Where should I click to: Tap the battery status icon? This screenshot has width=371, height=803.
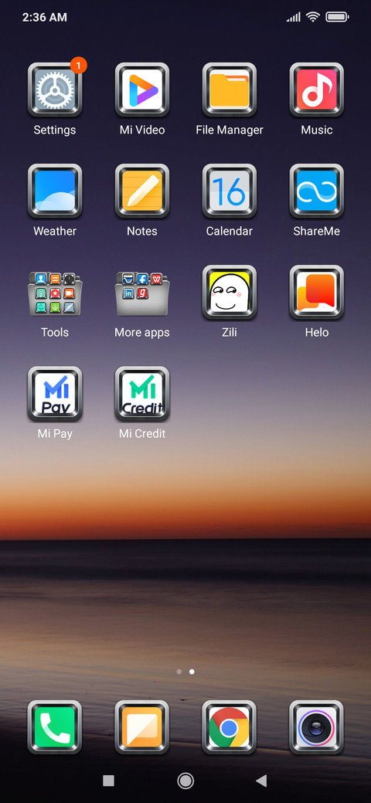337,17
